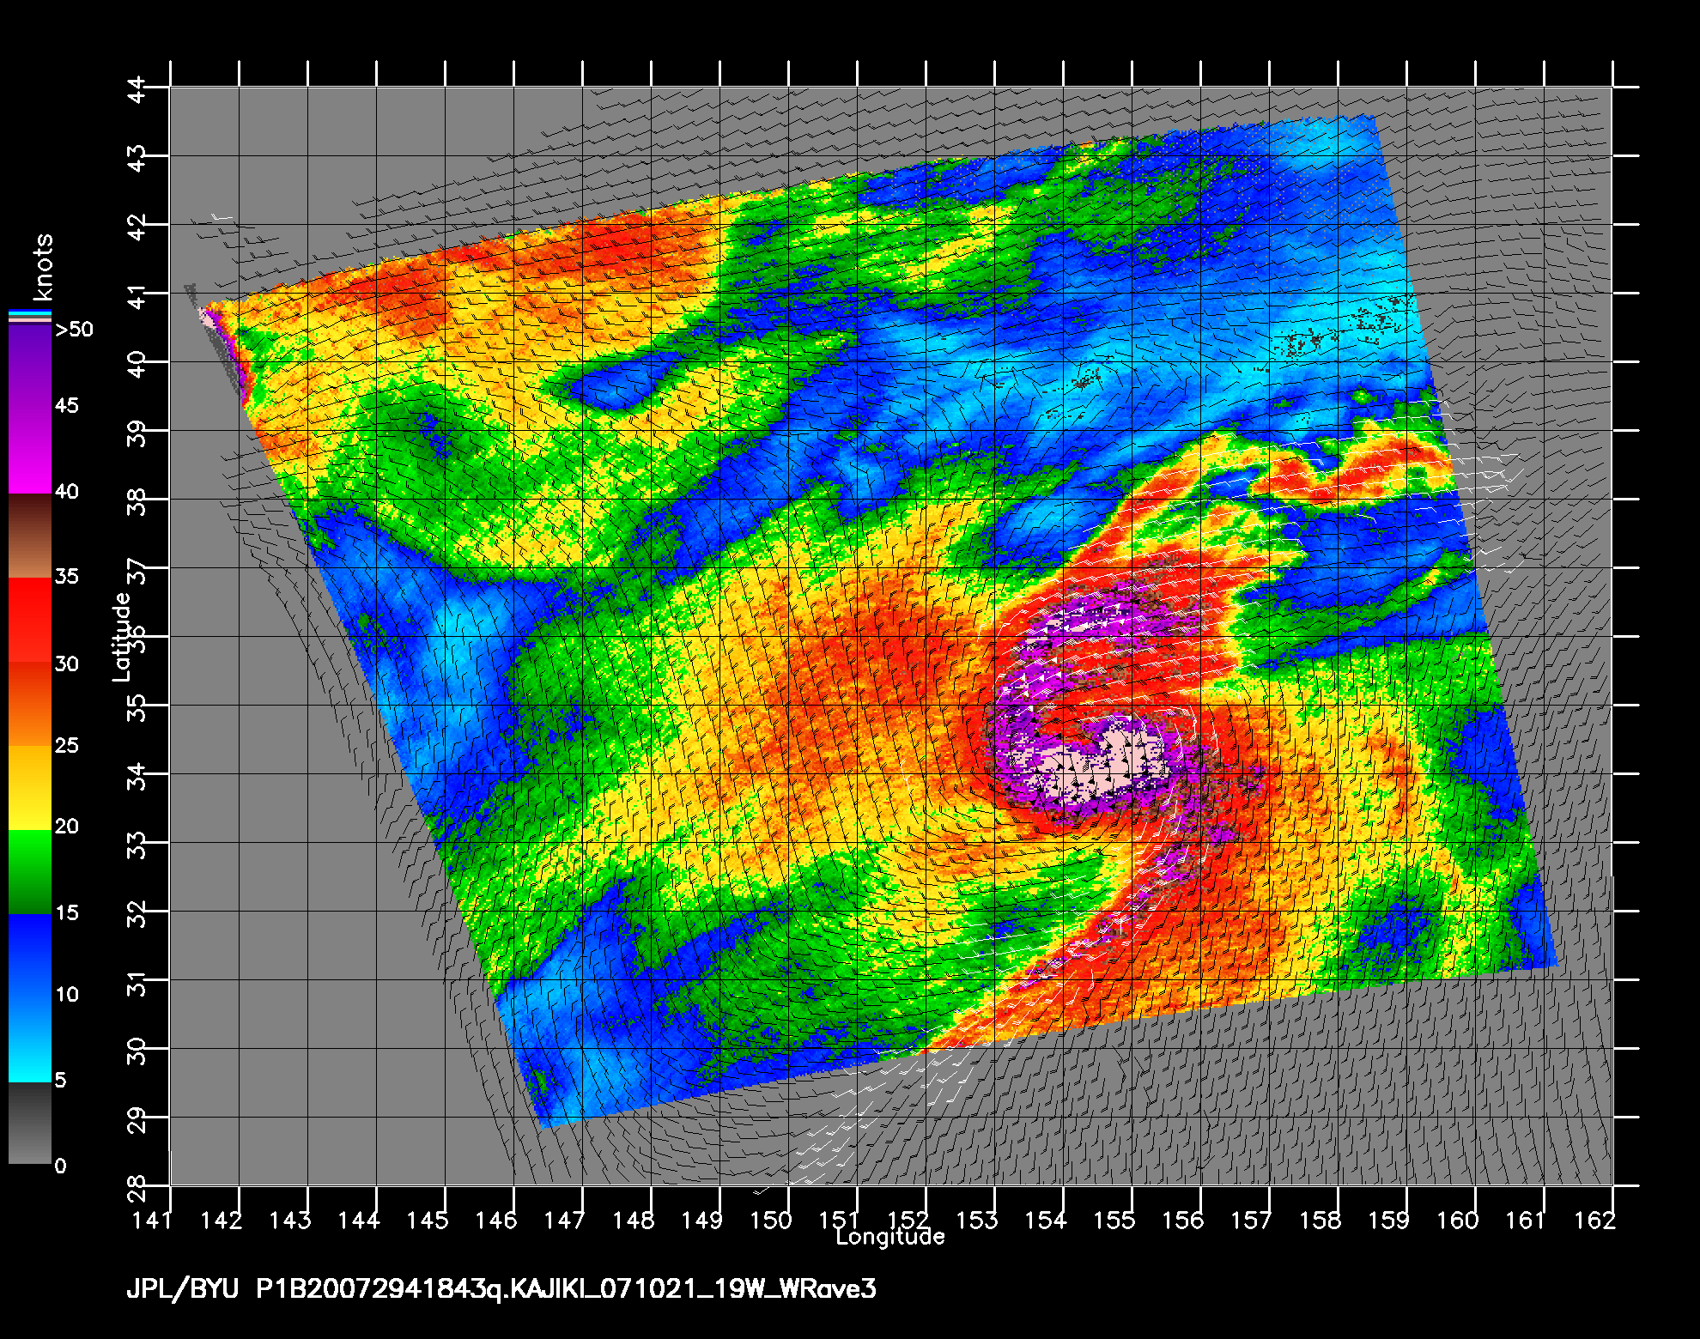Click longitude tick label '162'
The width and height of the screenshot is (1700, 1339).
1594,1220
